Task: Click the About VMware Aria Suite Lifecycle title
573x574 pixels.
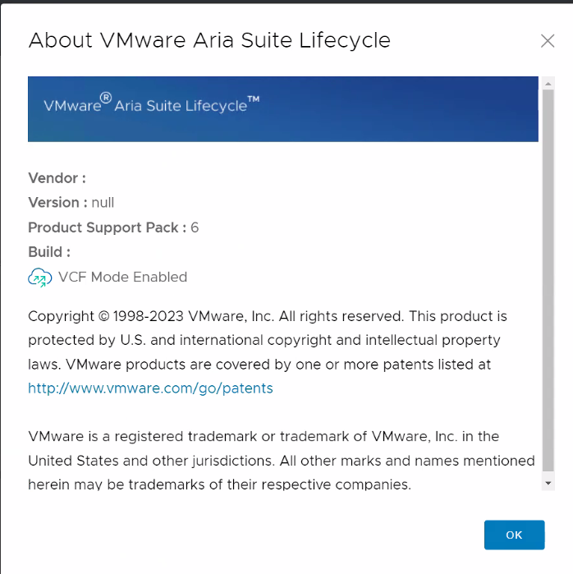Action: pyautogui.click(x=209, y=40)
